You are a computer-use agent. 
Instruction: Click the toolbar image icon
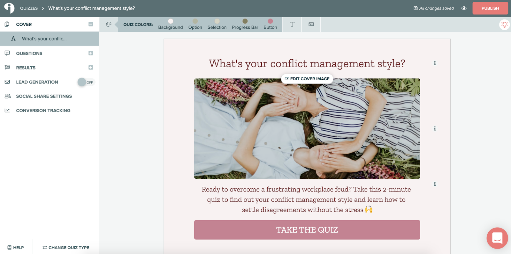[311, 24]
